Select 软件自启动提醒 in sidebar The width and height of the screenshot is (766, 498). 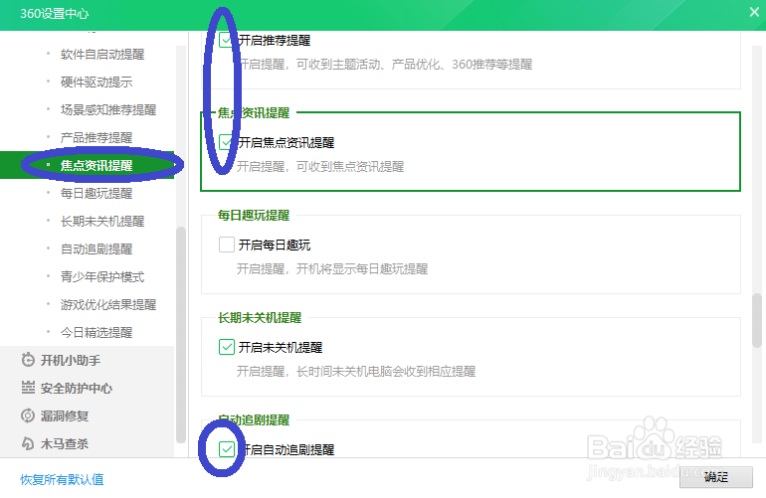pos(102,55)
